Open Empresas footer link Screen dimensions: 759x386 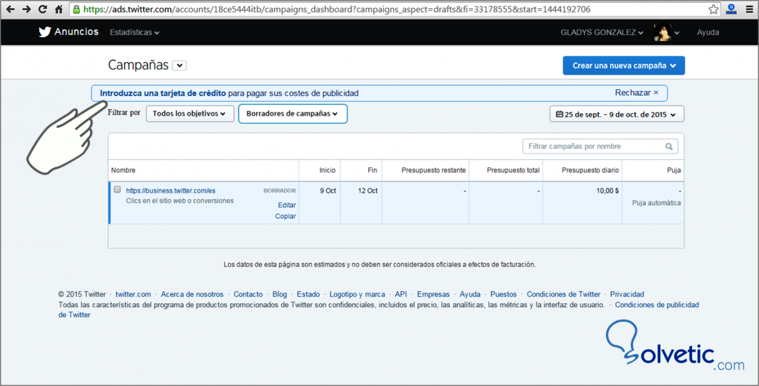point(433,294)
